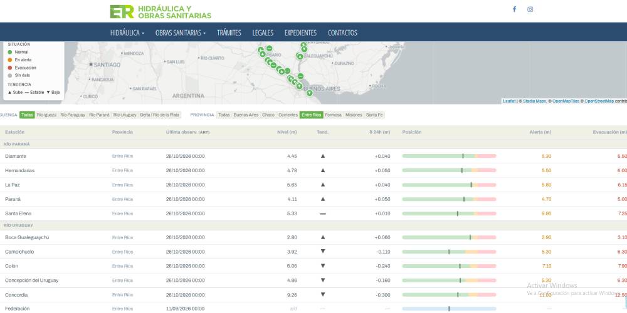Click the Hernandarias level value 4.78

pyautogui.click(x=292, y=170)
